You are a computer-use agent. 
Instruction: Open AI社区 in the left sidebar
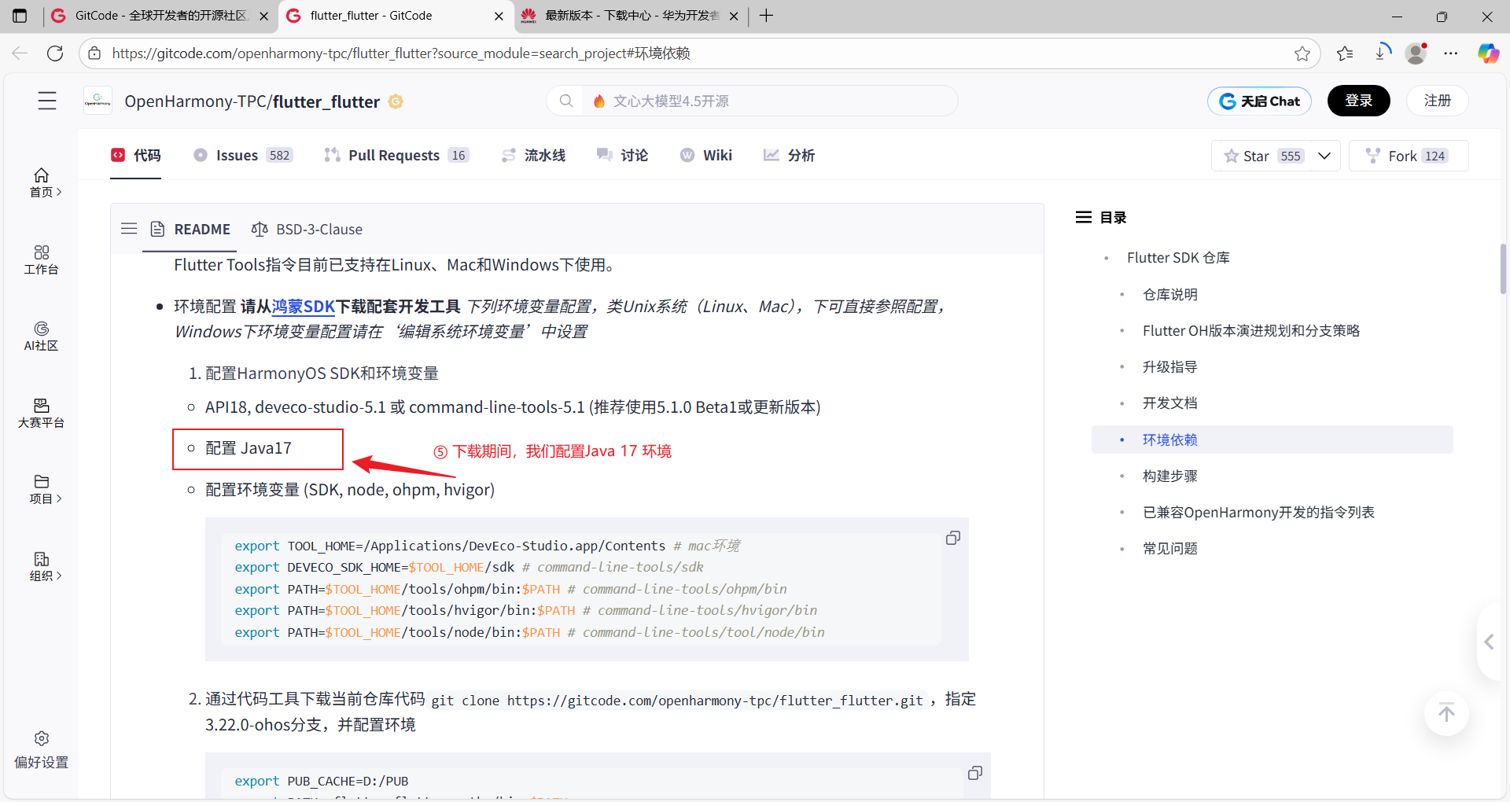pos(42,336)
